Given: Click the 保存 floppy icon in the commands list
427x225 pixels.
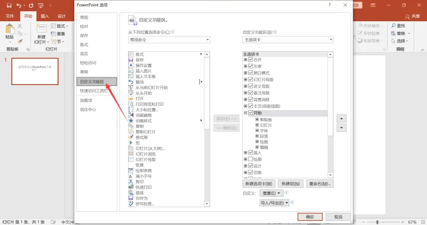Looking at the screenshot, I should click(x=131, y=60).
